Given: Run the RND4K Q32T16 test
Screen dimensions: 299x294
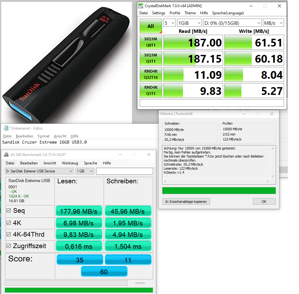Looking at the screenshot, I should click(x=151, y=74).
